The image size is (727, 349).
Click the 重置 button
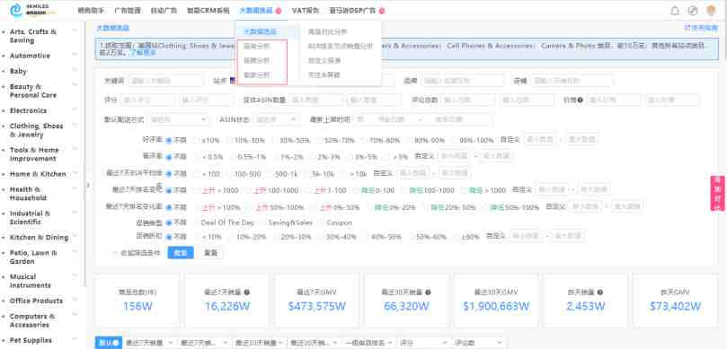pyautogui.click(x=210, y=253)
